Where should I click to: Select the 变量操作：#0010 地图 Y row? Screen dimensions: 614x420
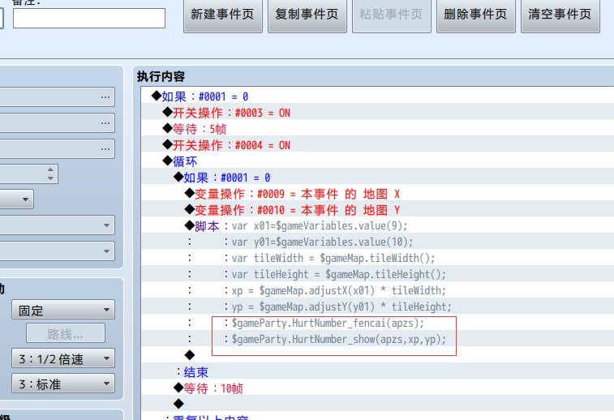377,209
